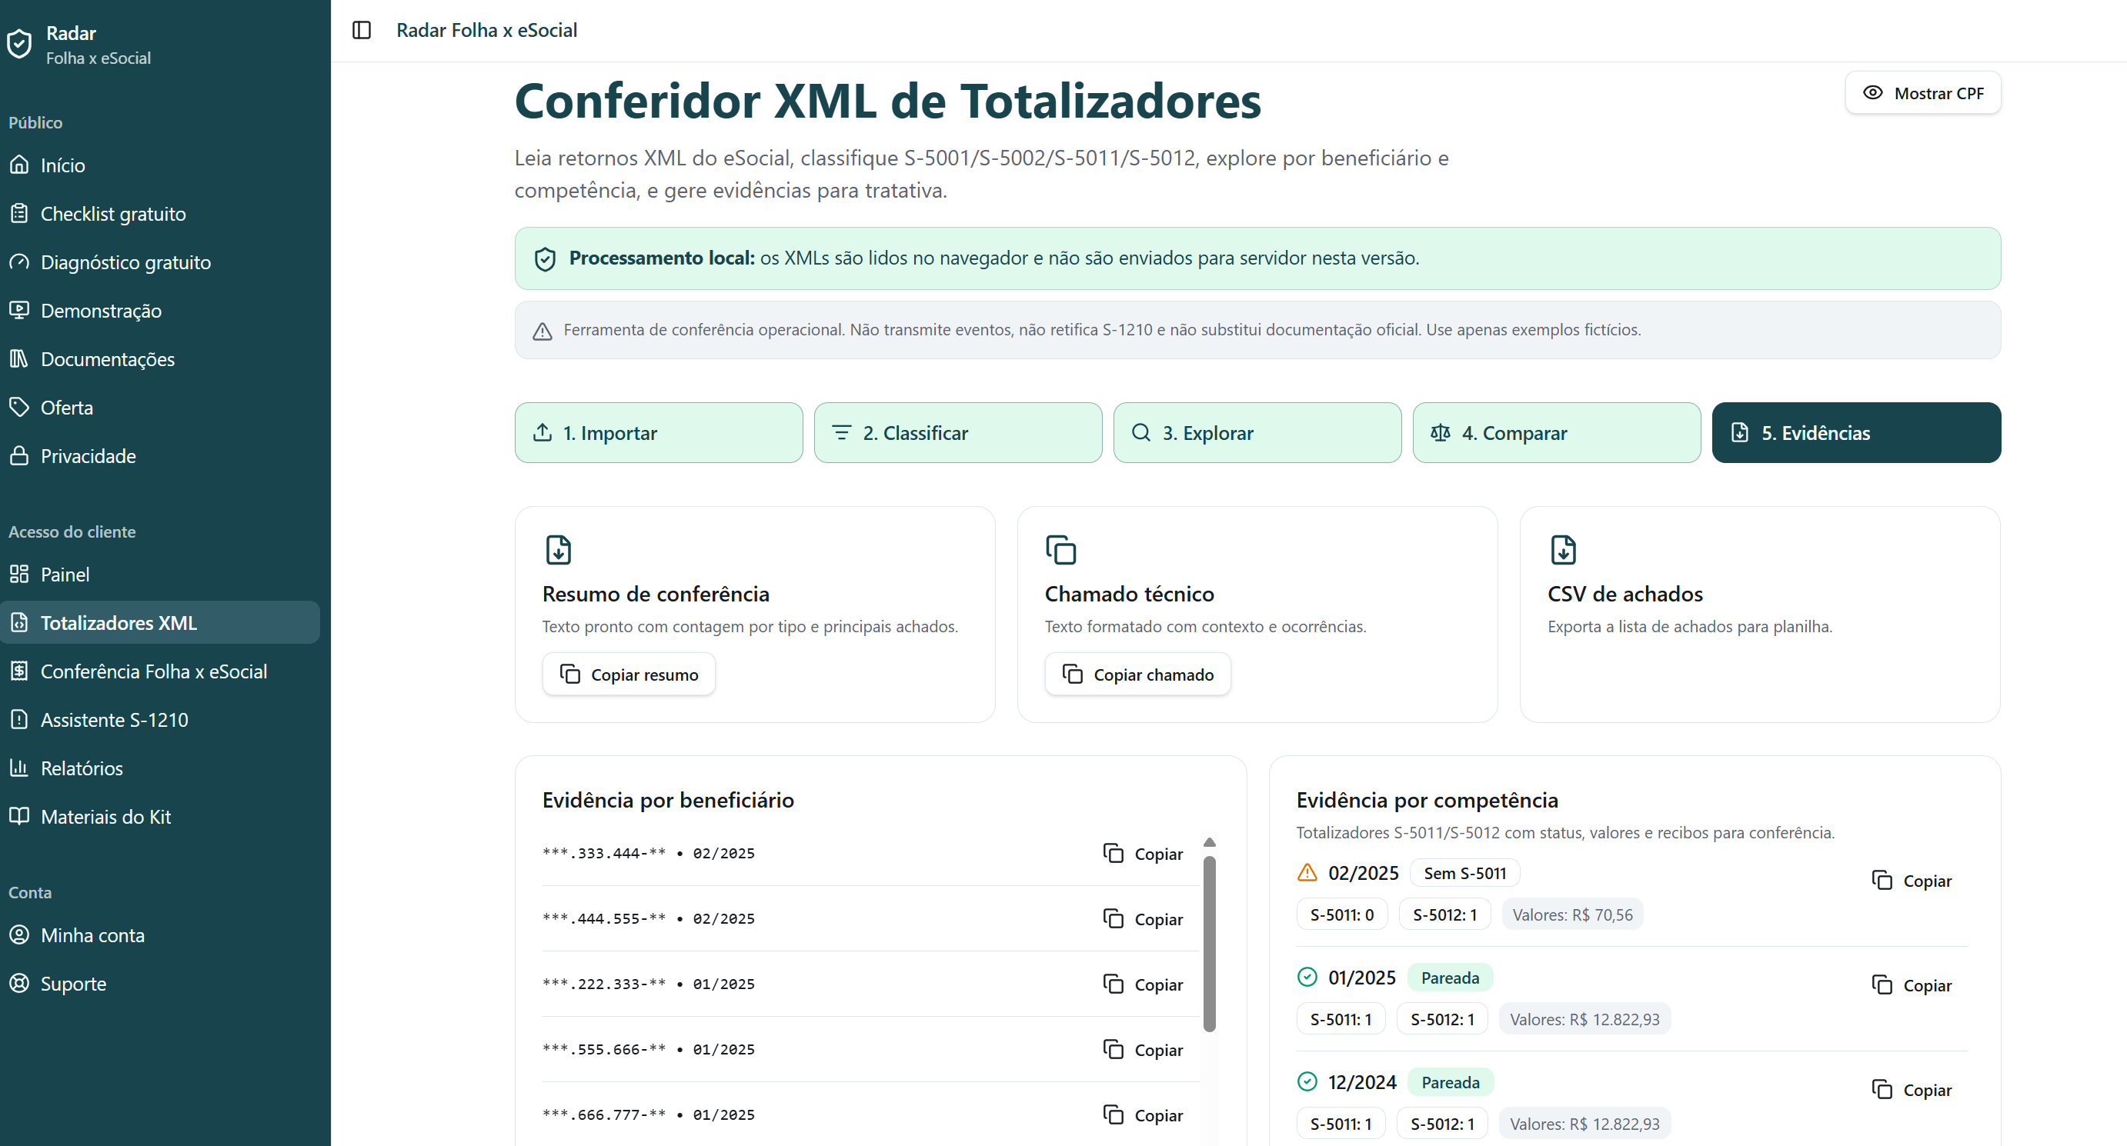
Task: Click the S-5011: 0 chip
Action: coord(1342,915)
